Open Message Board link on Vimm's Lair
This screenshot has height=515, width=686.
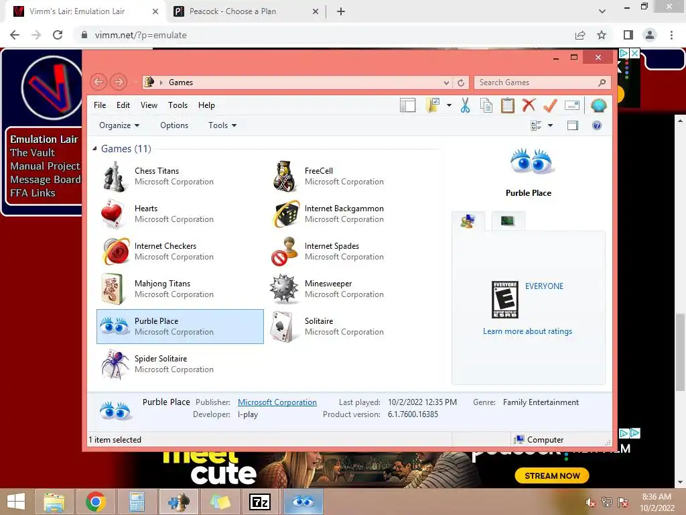(46, 180)
